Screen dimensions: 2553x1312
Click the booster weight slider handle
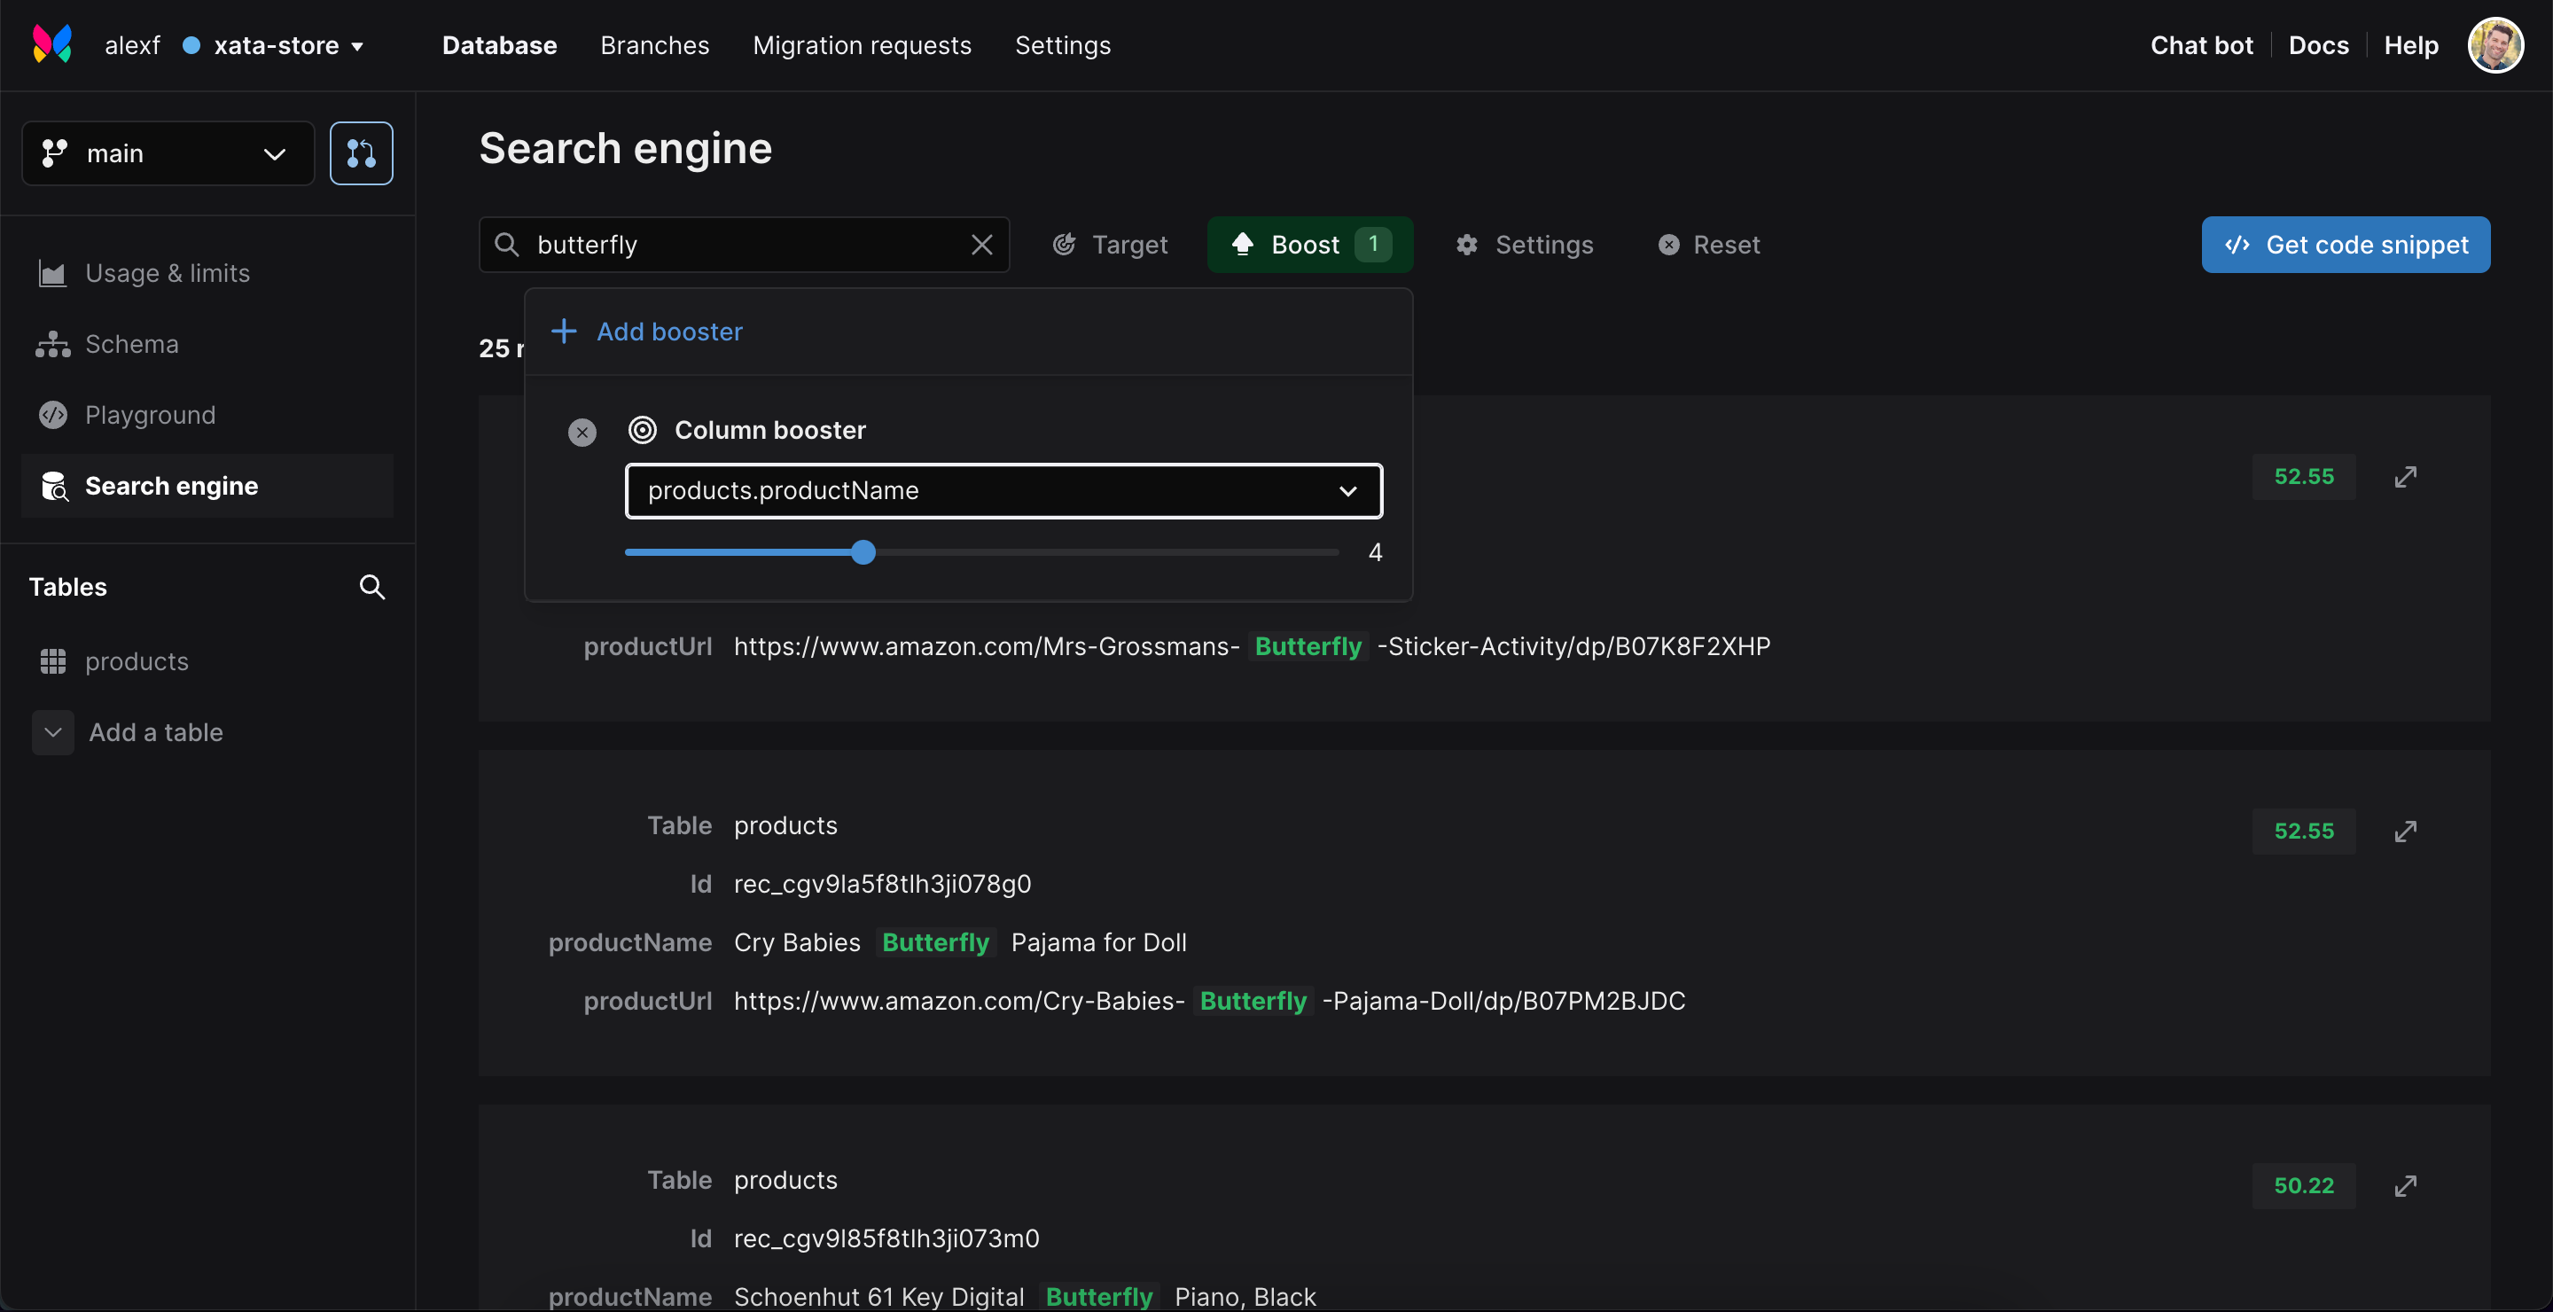(x=863, y=552)
